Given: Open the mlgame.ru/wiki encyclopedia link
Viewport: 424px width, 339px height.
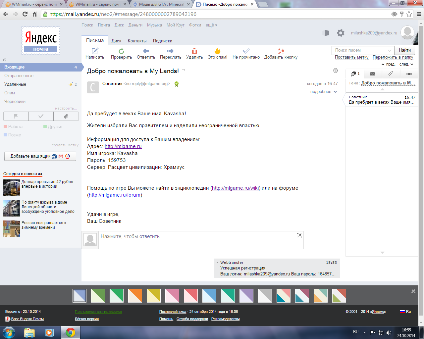Looking at the screenshot, I should pos(235,188).
